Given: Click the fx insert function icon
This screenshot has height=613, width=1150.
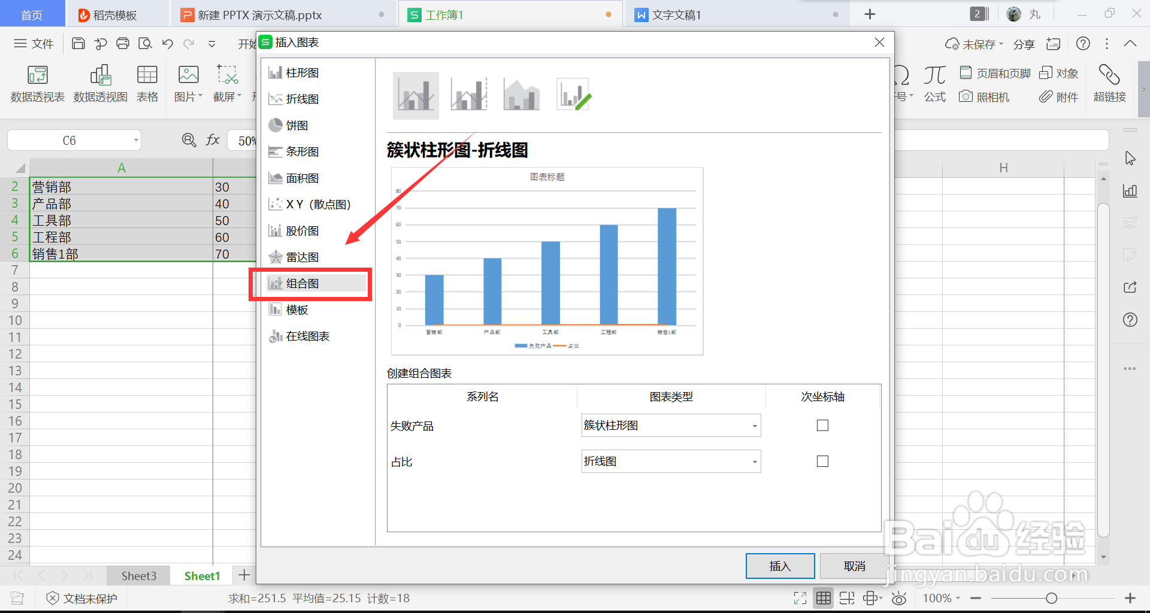Looking at the screenshot, I should (213, 140).
